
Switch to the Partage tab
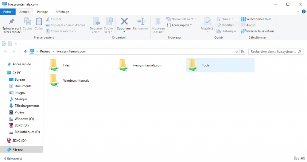(x=42, y=12)
